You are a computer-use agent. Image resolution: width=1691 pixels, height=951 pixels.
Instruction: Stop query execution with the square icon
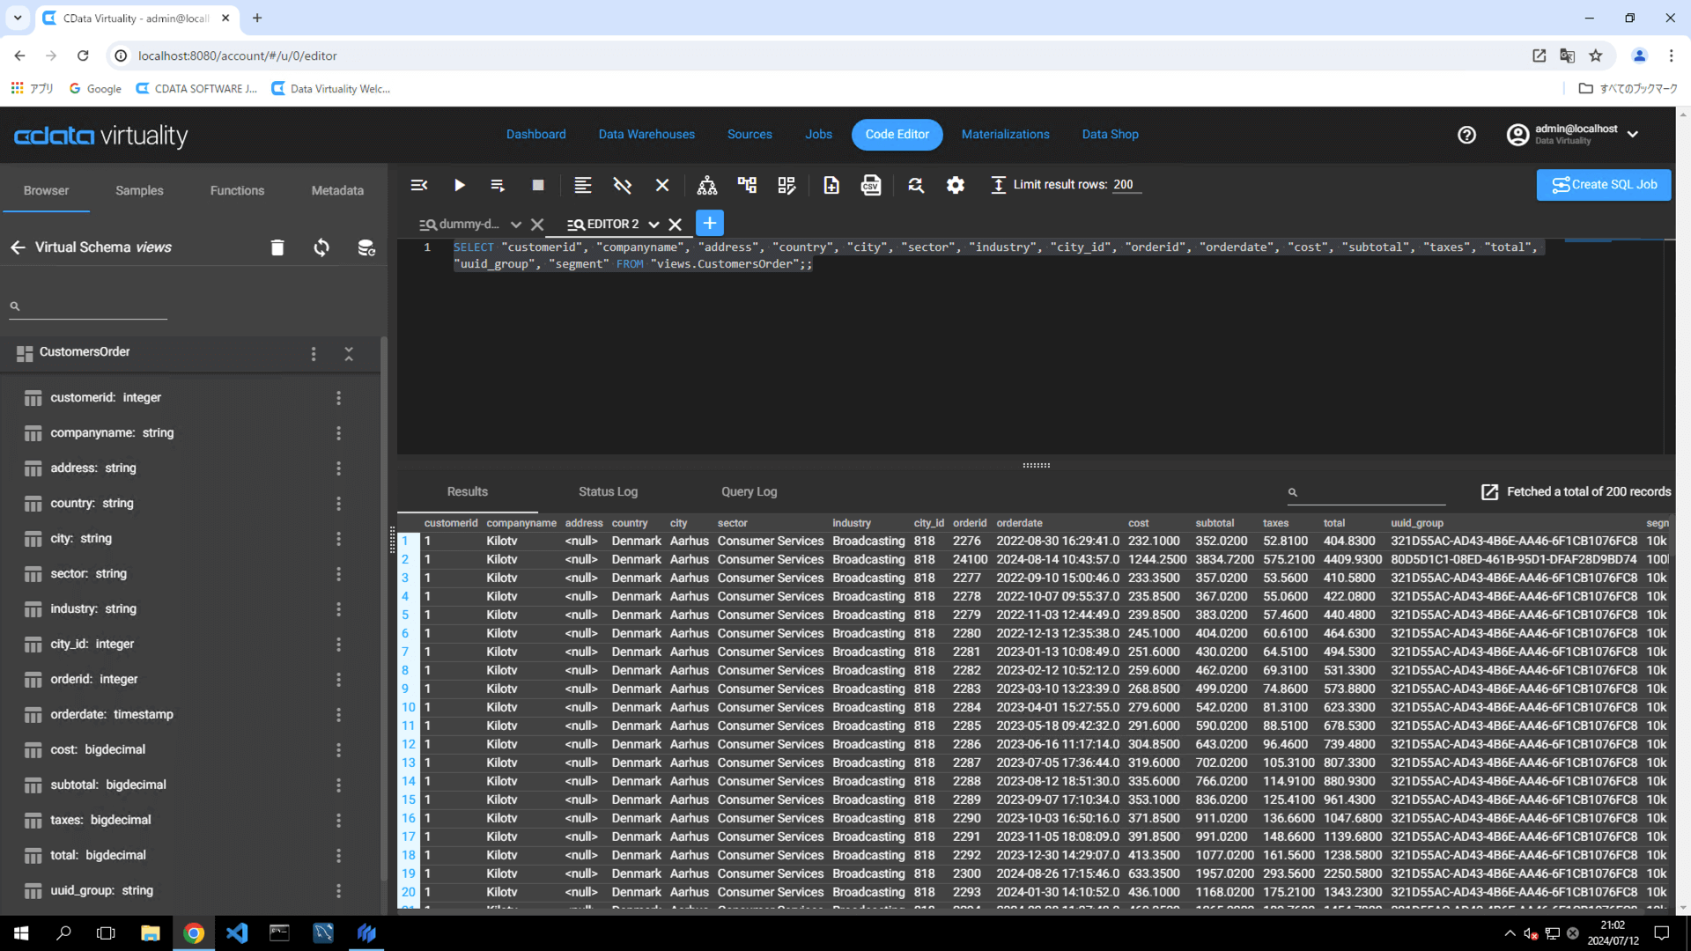tap(538, 185)
